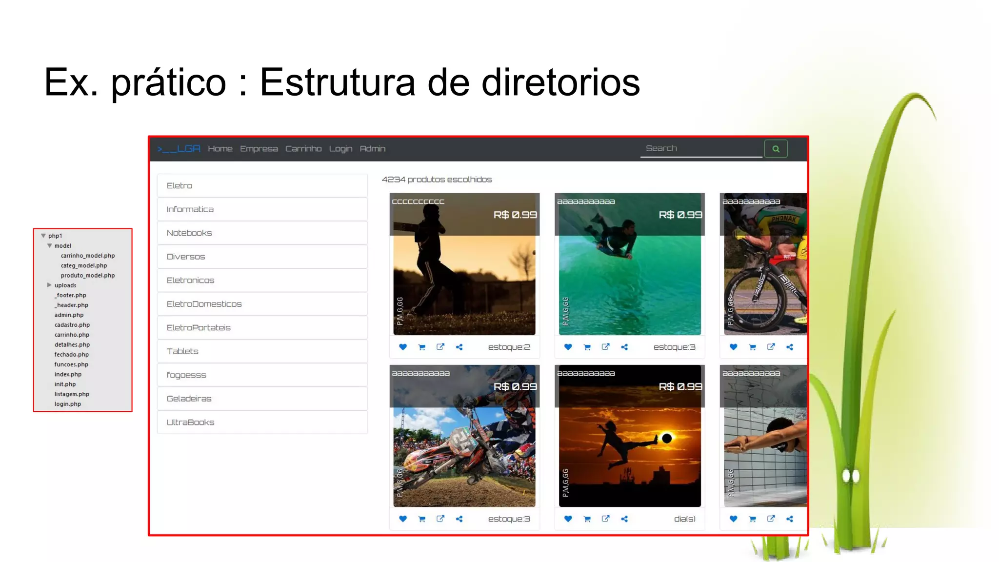Open the Geladeiras category
Image resolution: width=999 pixels, height=562 pixels.
(262, 399)
